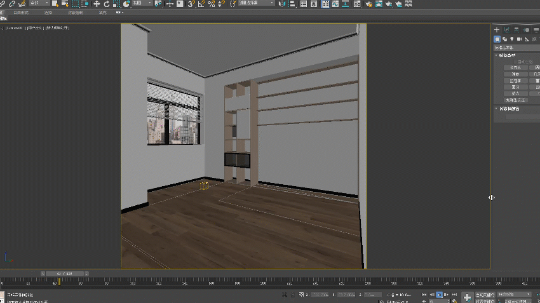Viewport: 540px width, 303px height.
Task: Open the selection filter dropdown
Action: tap(39, 4)
